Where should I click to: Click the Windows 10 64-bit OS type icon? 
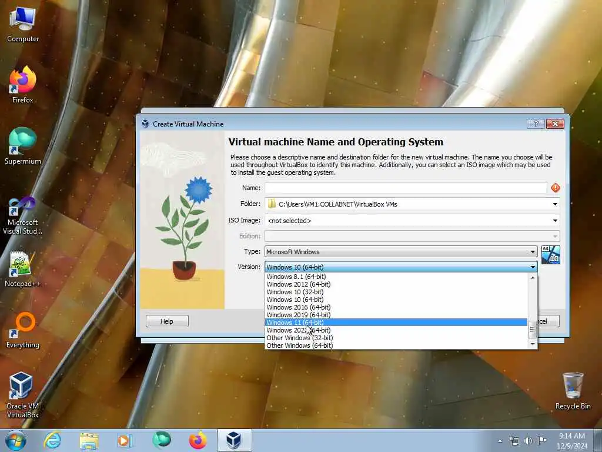550,255
